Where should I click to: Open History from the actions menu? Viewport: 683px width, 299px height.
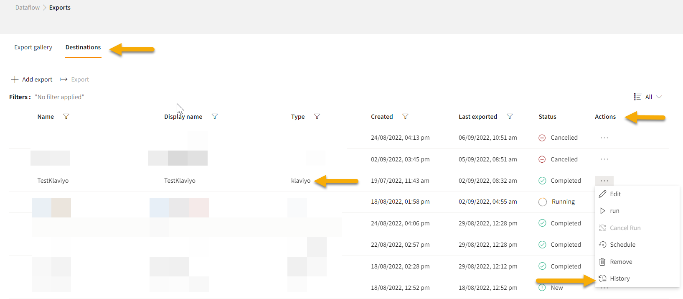click(x=619, y=279)
